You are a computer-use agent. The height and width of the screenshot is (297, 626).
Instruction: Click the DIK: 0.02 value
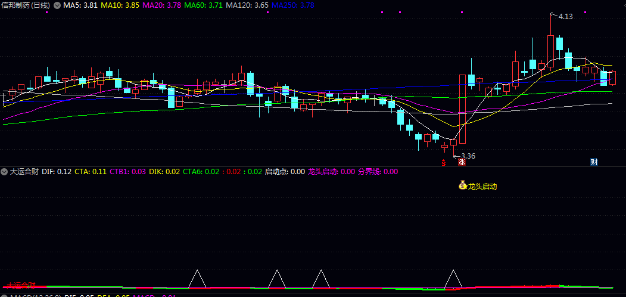coord(164,172)
